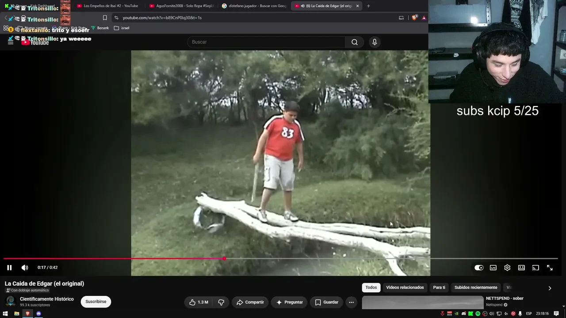Image resolution: width=566 pixels, height=318 pixels.
Task: Save the video with Guardar
Action: (x=326, y=302)
